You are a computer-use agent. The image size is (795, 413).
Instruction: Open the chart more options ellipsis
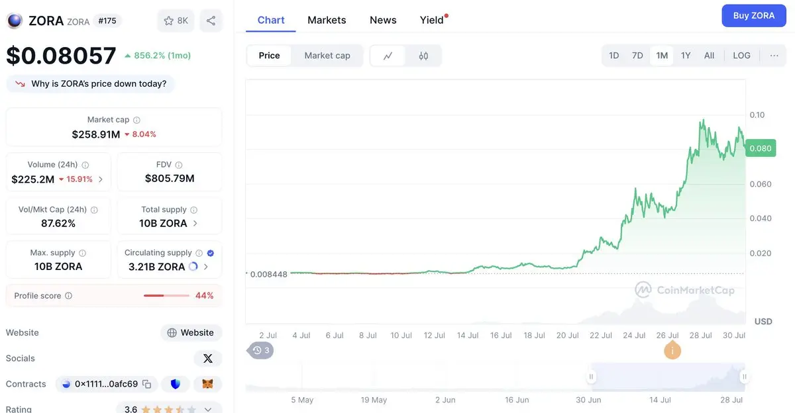[x=774, y=56]
